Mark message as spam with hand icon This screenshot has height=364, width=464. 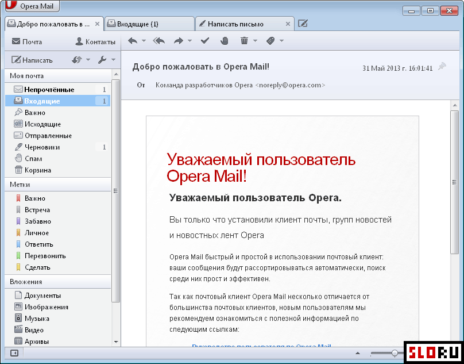[225, 41]
